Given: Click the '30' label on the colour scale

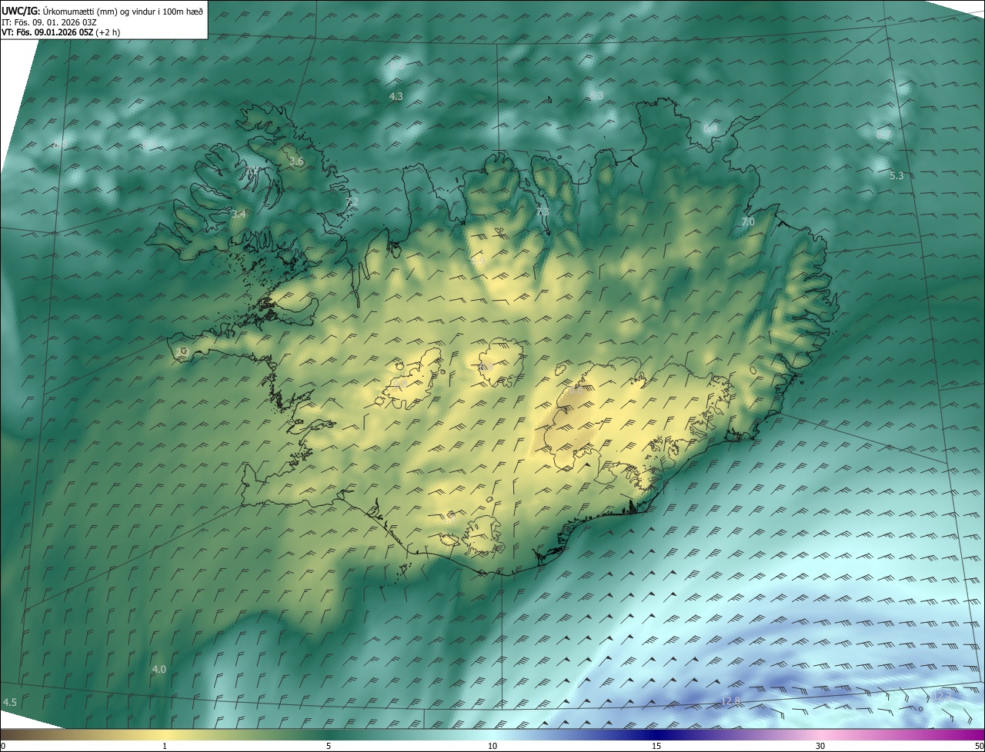Looking at the screenshot, I should pos(820,746).
